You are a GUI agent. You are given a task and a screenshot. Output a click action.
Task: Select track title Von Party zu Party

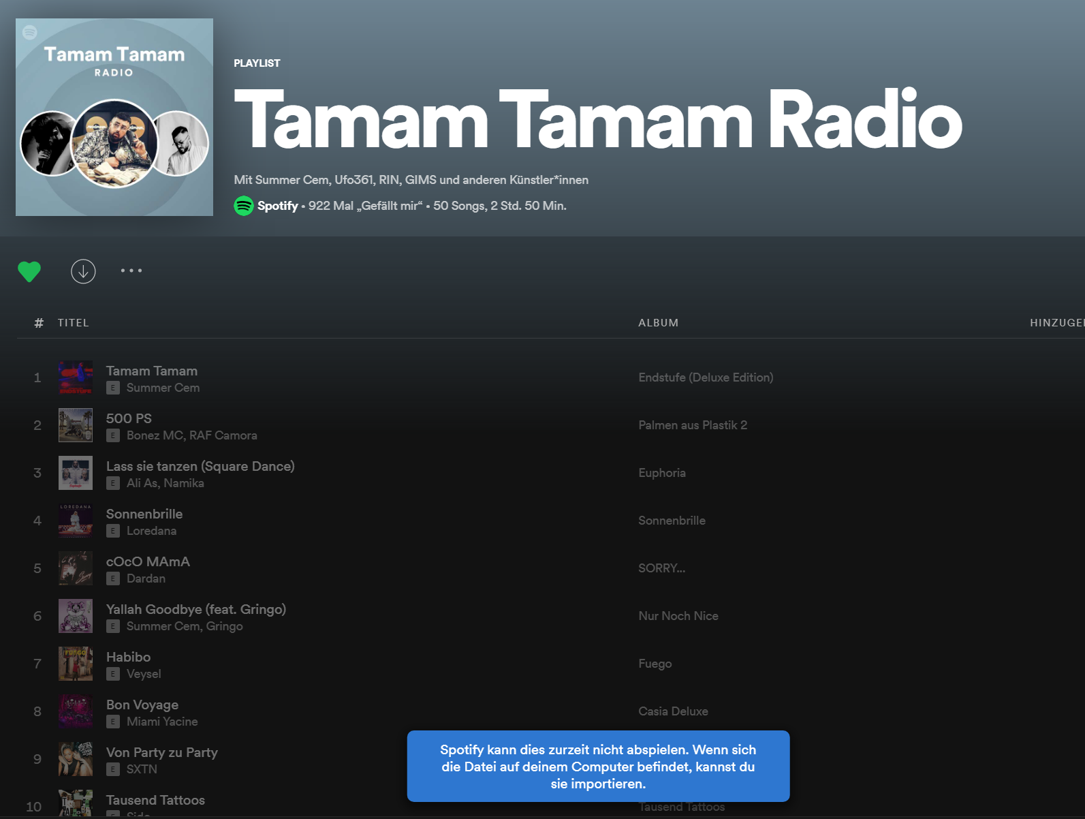coord(162,752)
